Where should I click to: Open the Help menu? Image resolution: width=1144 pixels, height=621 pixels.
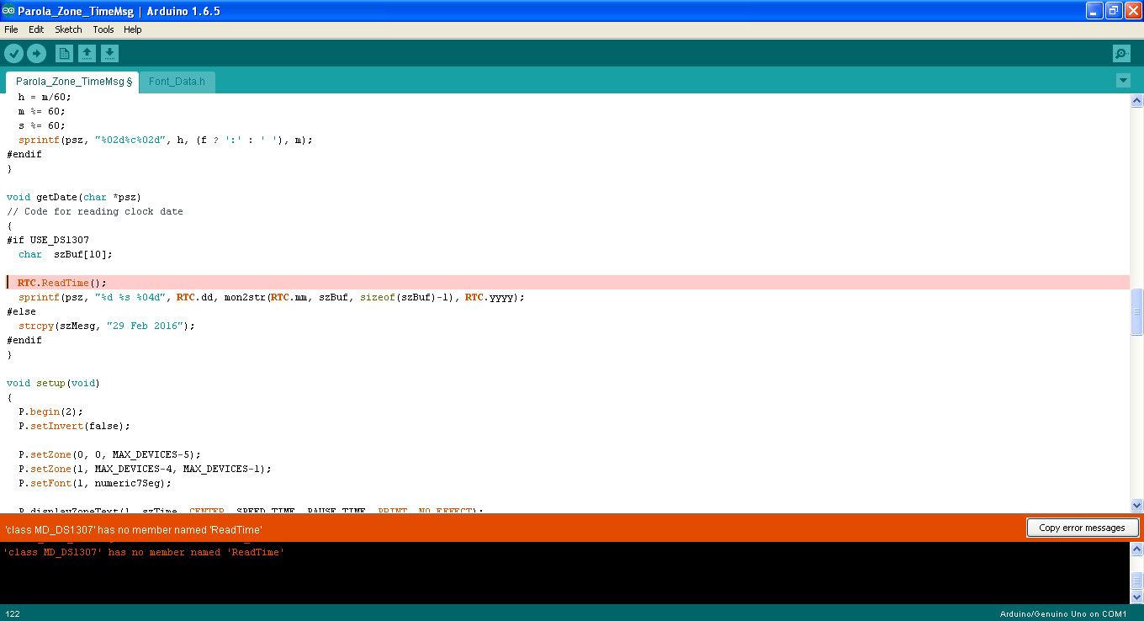[x=132, y=29]
